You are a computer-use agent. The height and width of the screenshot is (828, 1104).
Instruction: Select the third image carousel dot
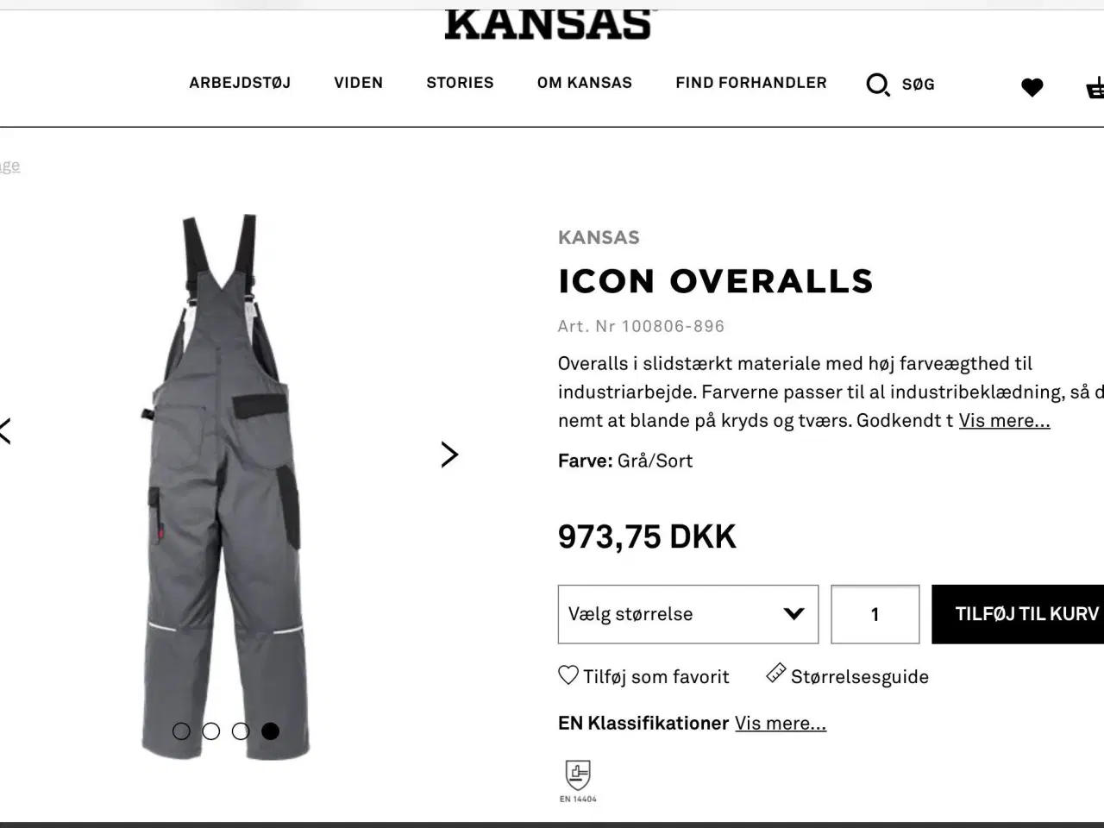(x=241, y=731)
